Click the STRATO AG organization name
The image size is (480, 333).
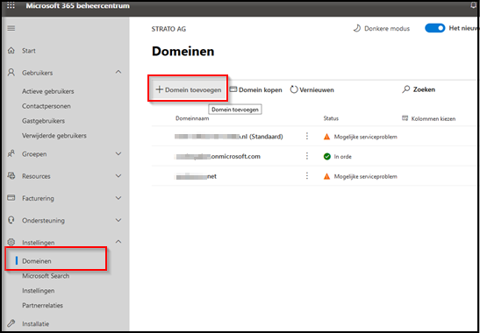click(168, 29)
